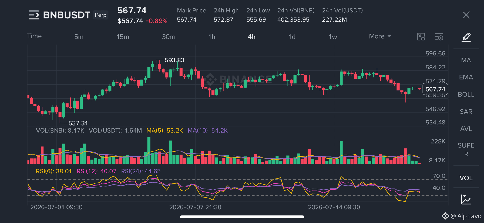Toggle the chart layout split icon
The width and height of the screenshot is (484, 223).
click(x=421, y=37)
